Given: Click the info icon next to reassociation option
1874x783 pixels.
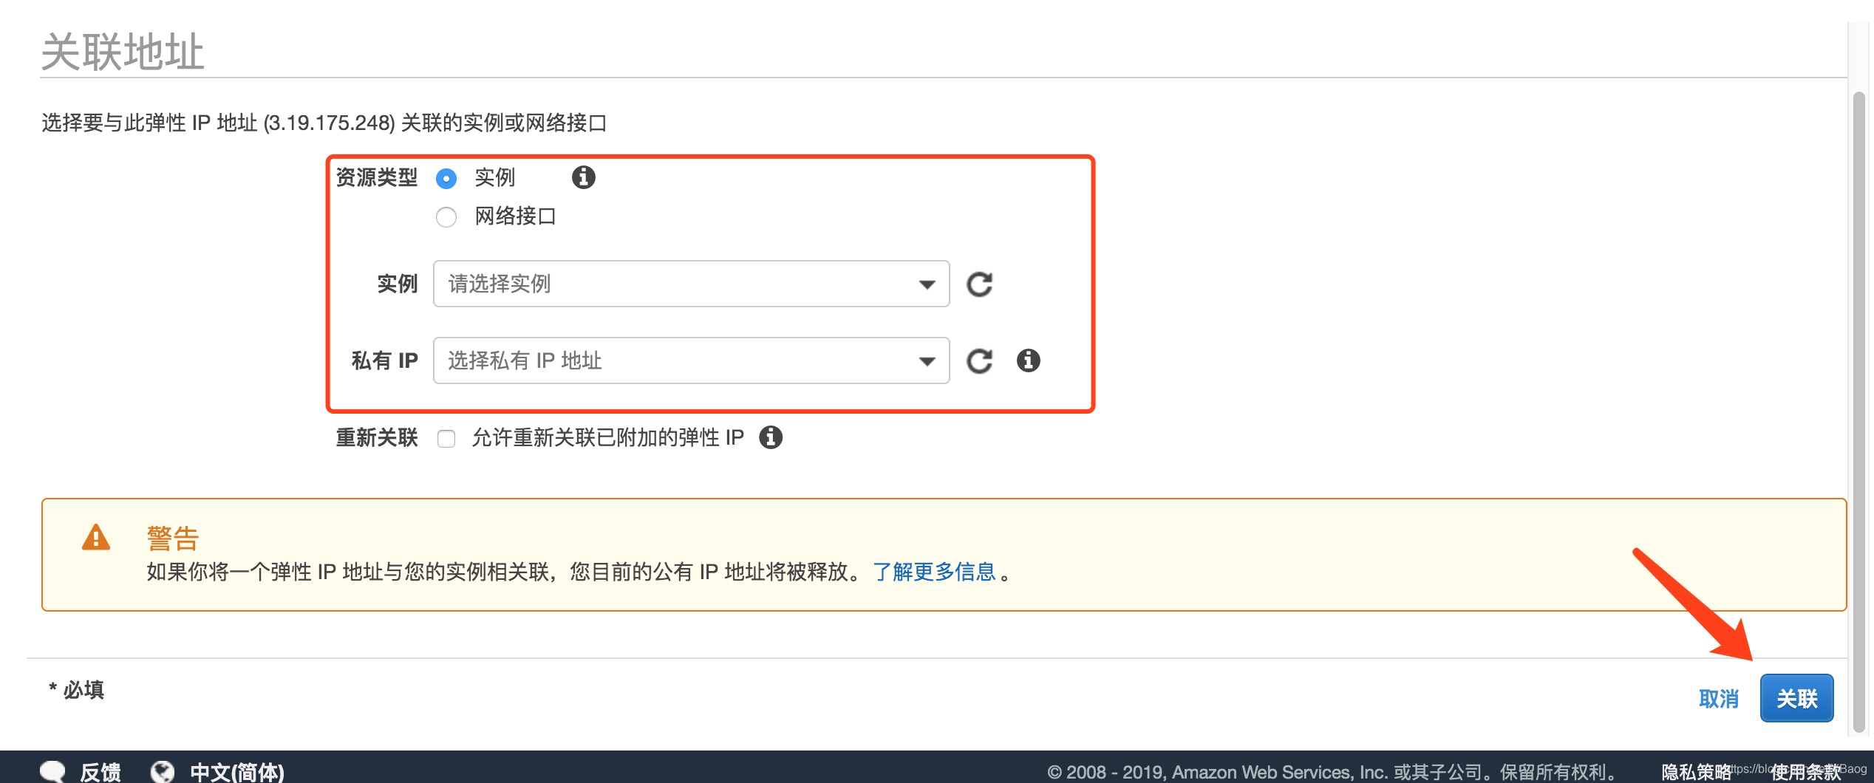Looking at the screenshot, I should [x=771, y=437].
